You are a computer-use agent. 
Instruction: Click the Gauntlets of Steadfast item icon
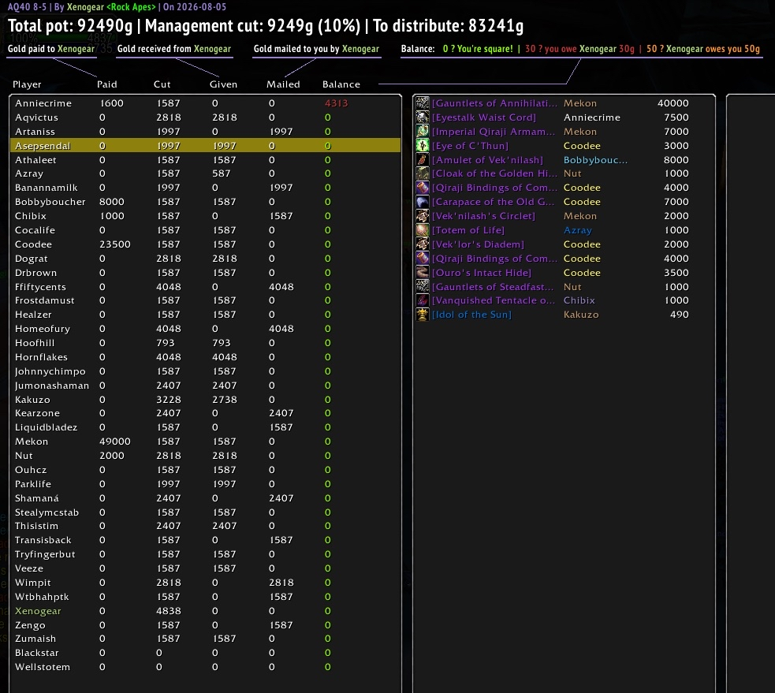point(422,287)
